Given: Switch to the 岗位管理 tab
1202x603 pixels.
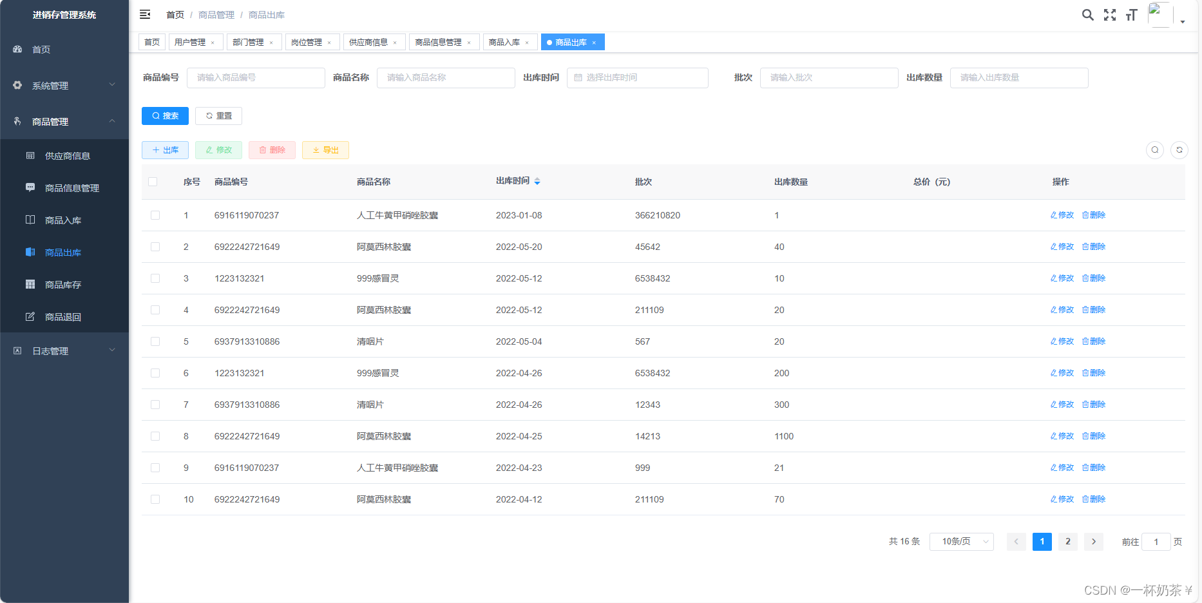Looking at the screenshot, I should 312,43.
